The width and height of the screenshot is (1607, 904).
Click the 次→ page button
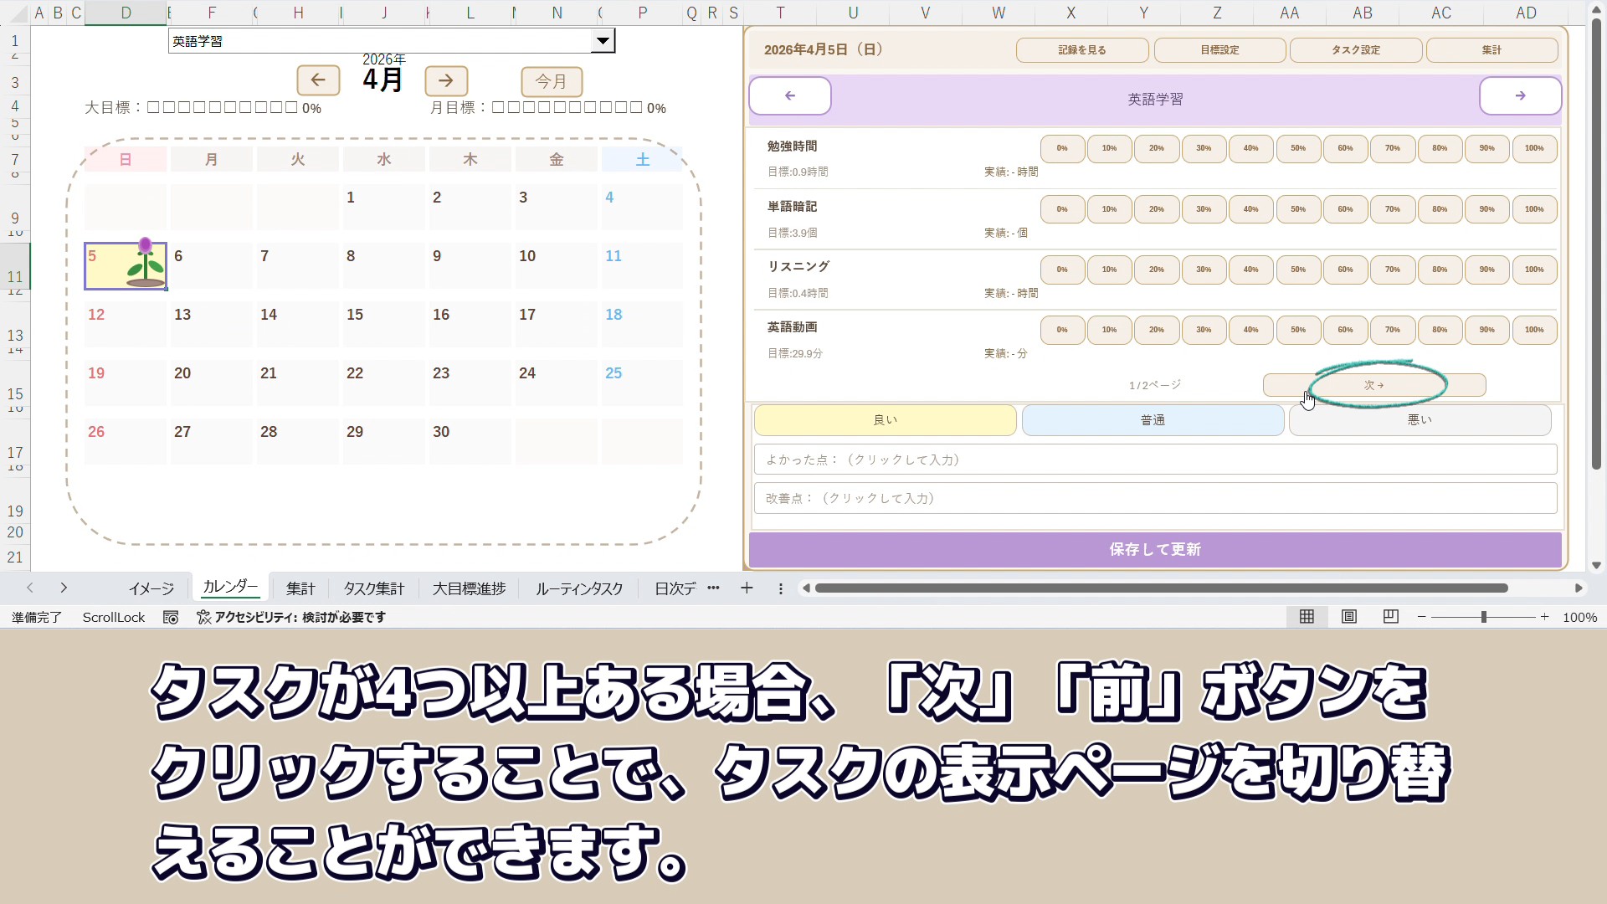1373,385
